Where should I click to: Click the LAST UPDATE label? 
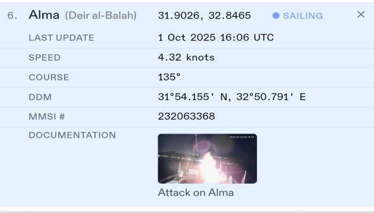(x=61, y=38)
